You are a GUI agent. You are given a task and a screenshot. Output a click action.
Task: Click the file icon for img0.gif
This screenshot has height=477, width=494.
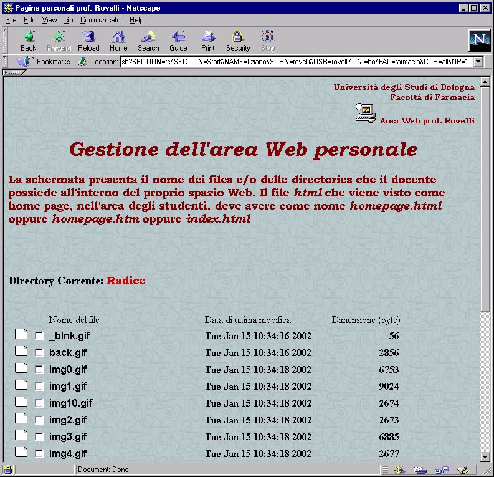(x=21, y=368)
